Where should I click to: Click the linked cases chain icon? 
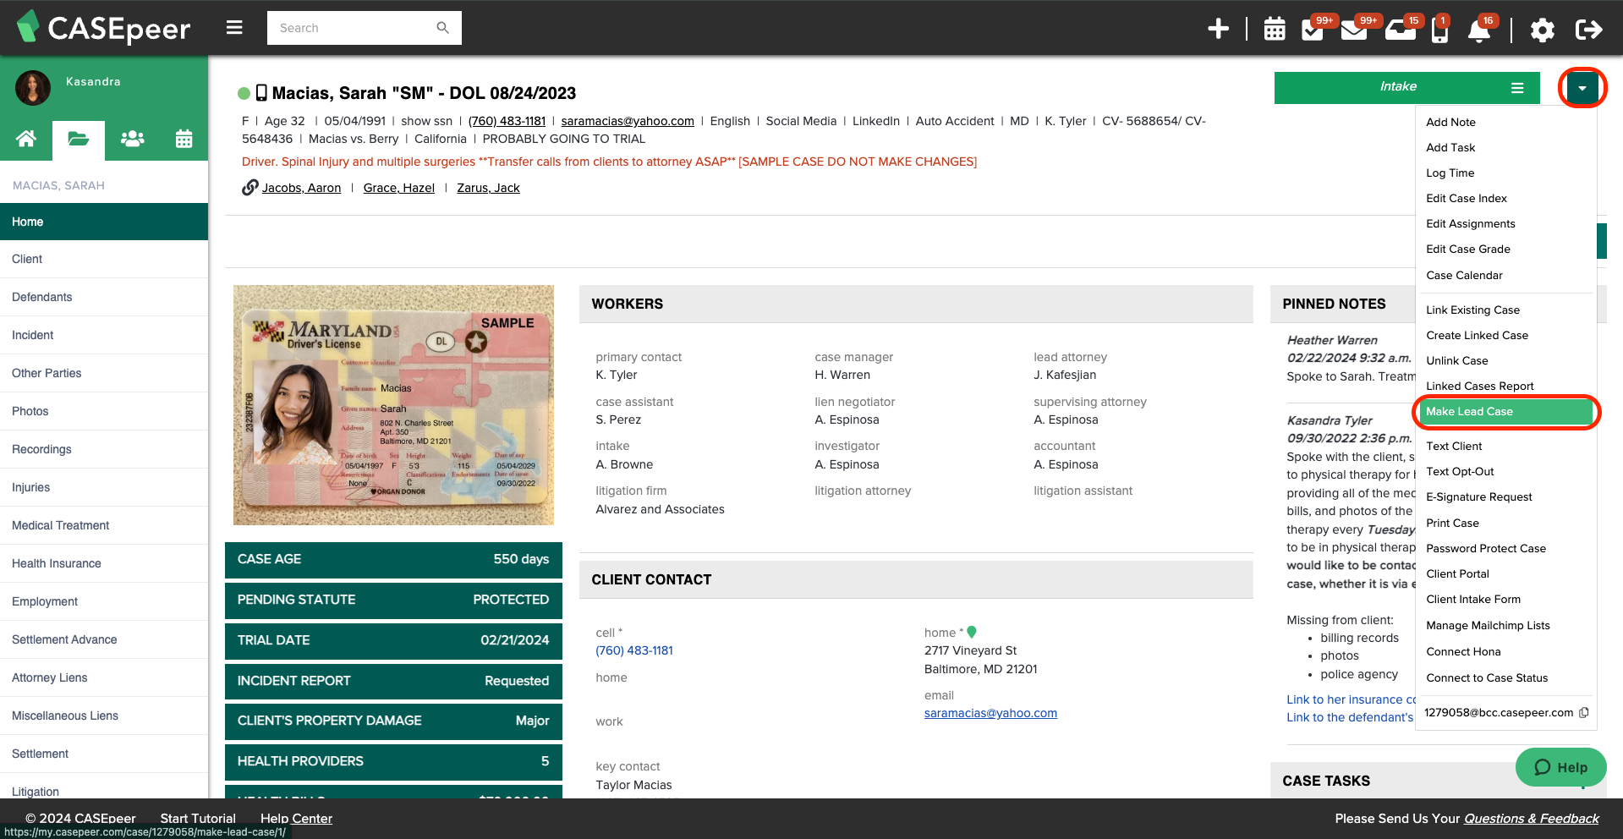(x=249, y=188)
